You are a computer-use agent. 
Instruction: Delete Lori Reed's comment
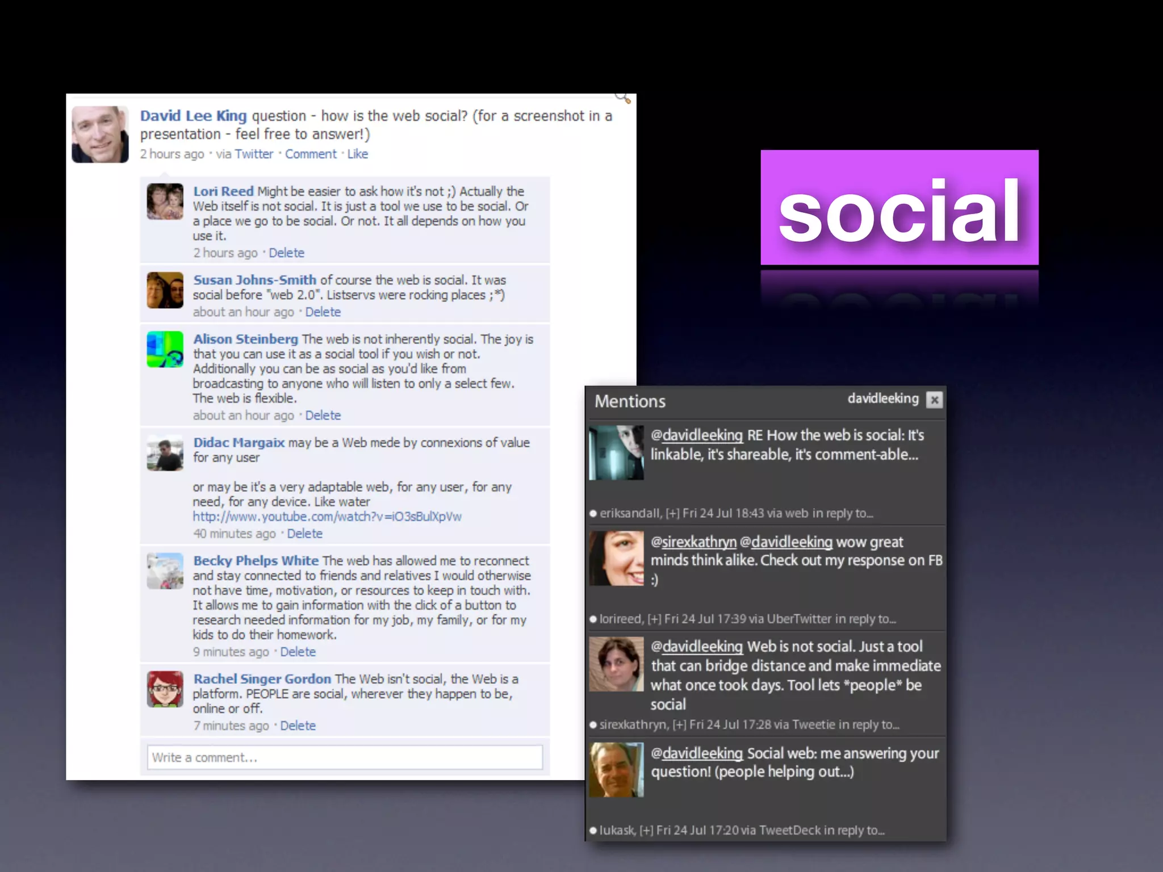point(286,253)
